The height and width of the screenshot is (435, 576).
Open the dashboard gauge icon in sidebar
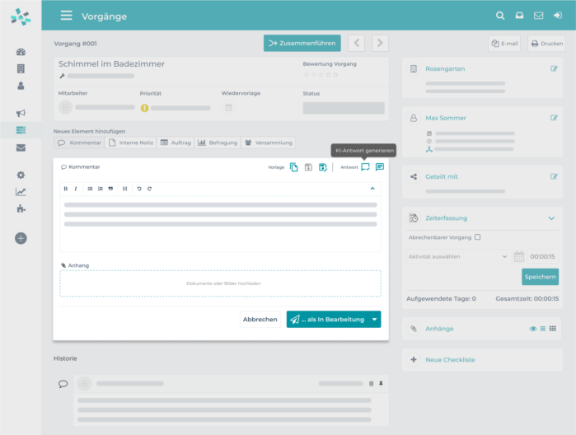click(x=21, y=52)
